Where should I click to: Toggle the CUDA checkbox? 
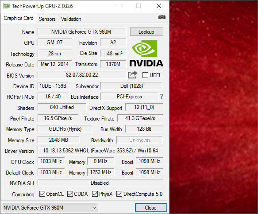pyautogui.click(x=70, y=194)
